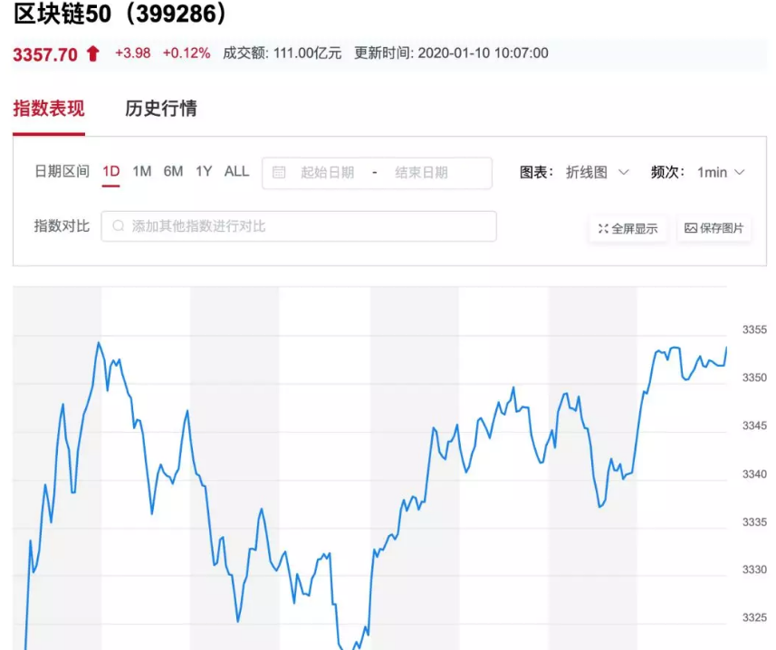This screenshot has height=650, width=776.
Task: Open the 1min frequency dropdown
Action: pyautogui.click(x=721, y=172)
